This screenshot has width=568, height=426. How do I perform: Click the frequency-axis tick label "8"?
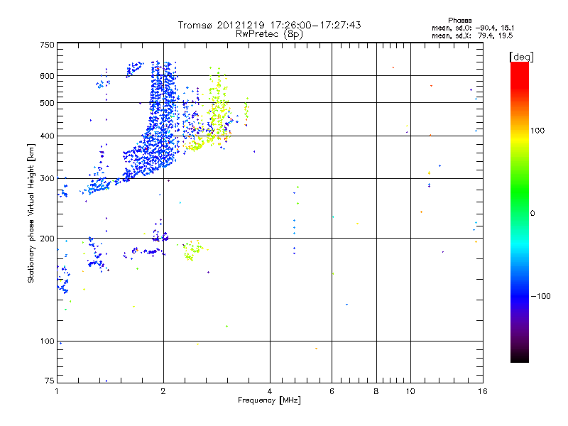pyautogui.click(x=376, y=391)
